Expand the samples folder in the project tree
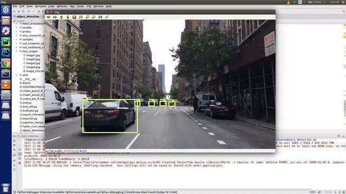This screenshot has height=194, width=346. 17,39
